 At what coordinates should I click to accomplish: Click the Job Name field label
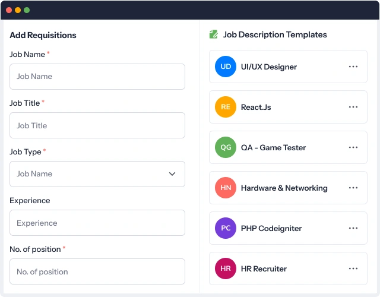tap(27, 54)
